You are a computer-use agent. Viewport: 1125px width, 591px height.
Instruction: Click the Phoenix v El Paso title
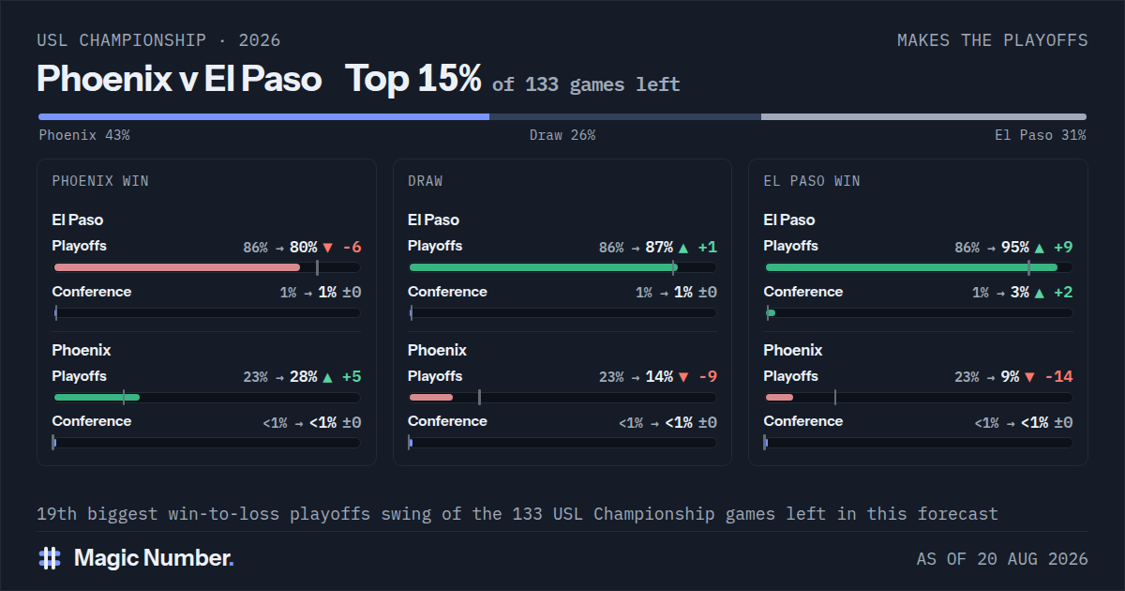click(x=179, y=79)
